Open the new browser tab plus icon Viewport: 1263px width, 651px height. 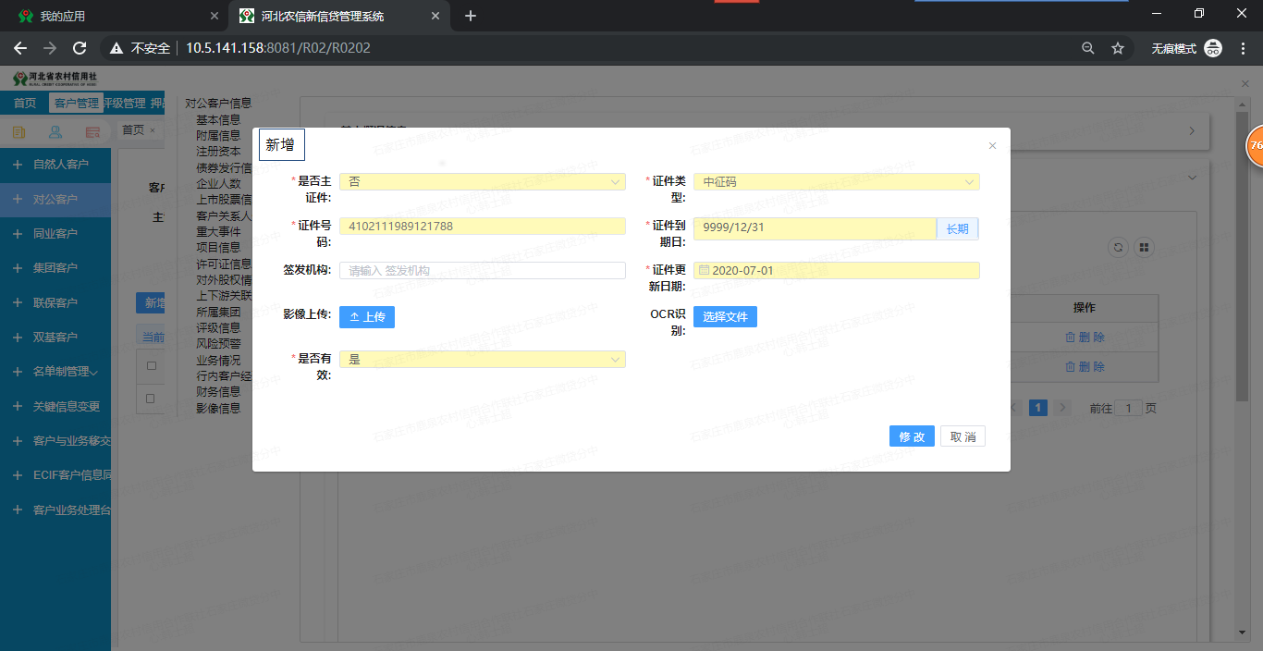point(471,16)
